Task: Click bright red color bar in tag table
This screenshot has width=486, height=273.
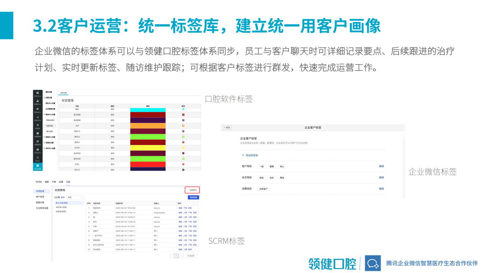Action: tap(148, 164)
